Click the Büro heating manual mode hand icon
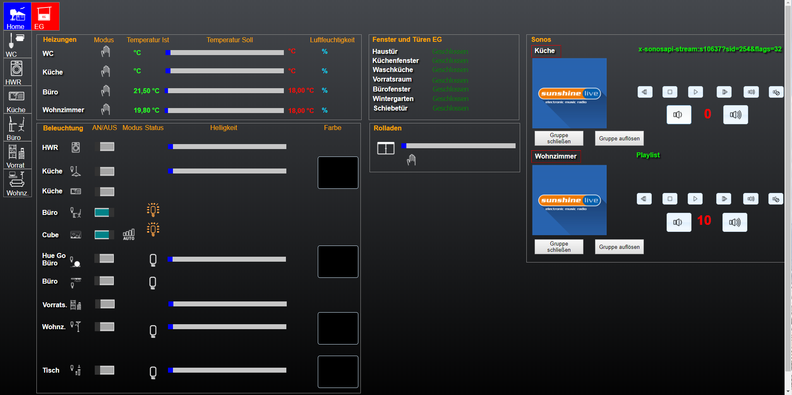The image size is (792, 395). pos(106,91)
